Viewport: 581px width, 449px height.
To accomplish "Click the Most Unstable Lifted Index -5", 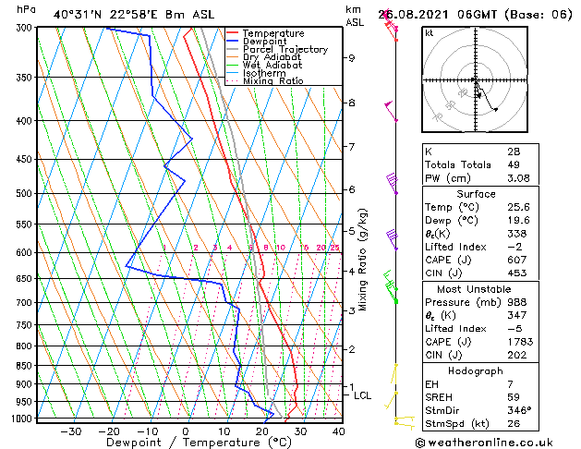I will [514, 329].
